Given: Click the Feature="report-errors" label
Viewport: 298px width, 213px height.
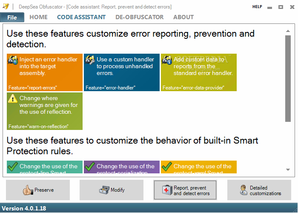Looking at the screenshot, I should pos(33,88).
